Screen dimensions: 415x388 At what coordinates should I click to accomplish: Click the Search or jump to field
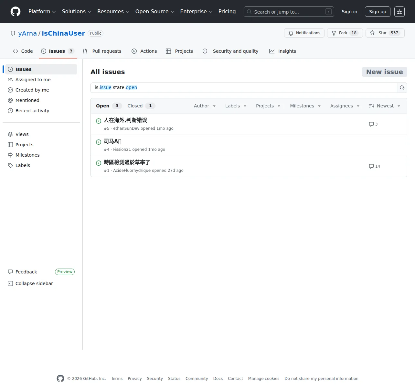289,12
